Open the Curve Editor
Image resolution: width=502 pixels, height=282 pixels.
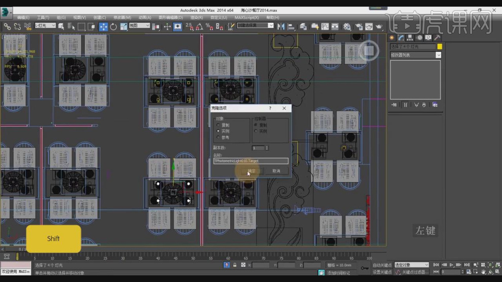click(325, 26)
